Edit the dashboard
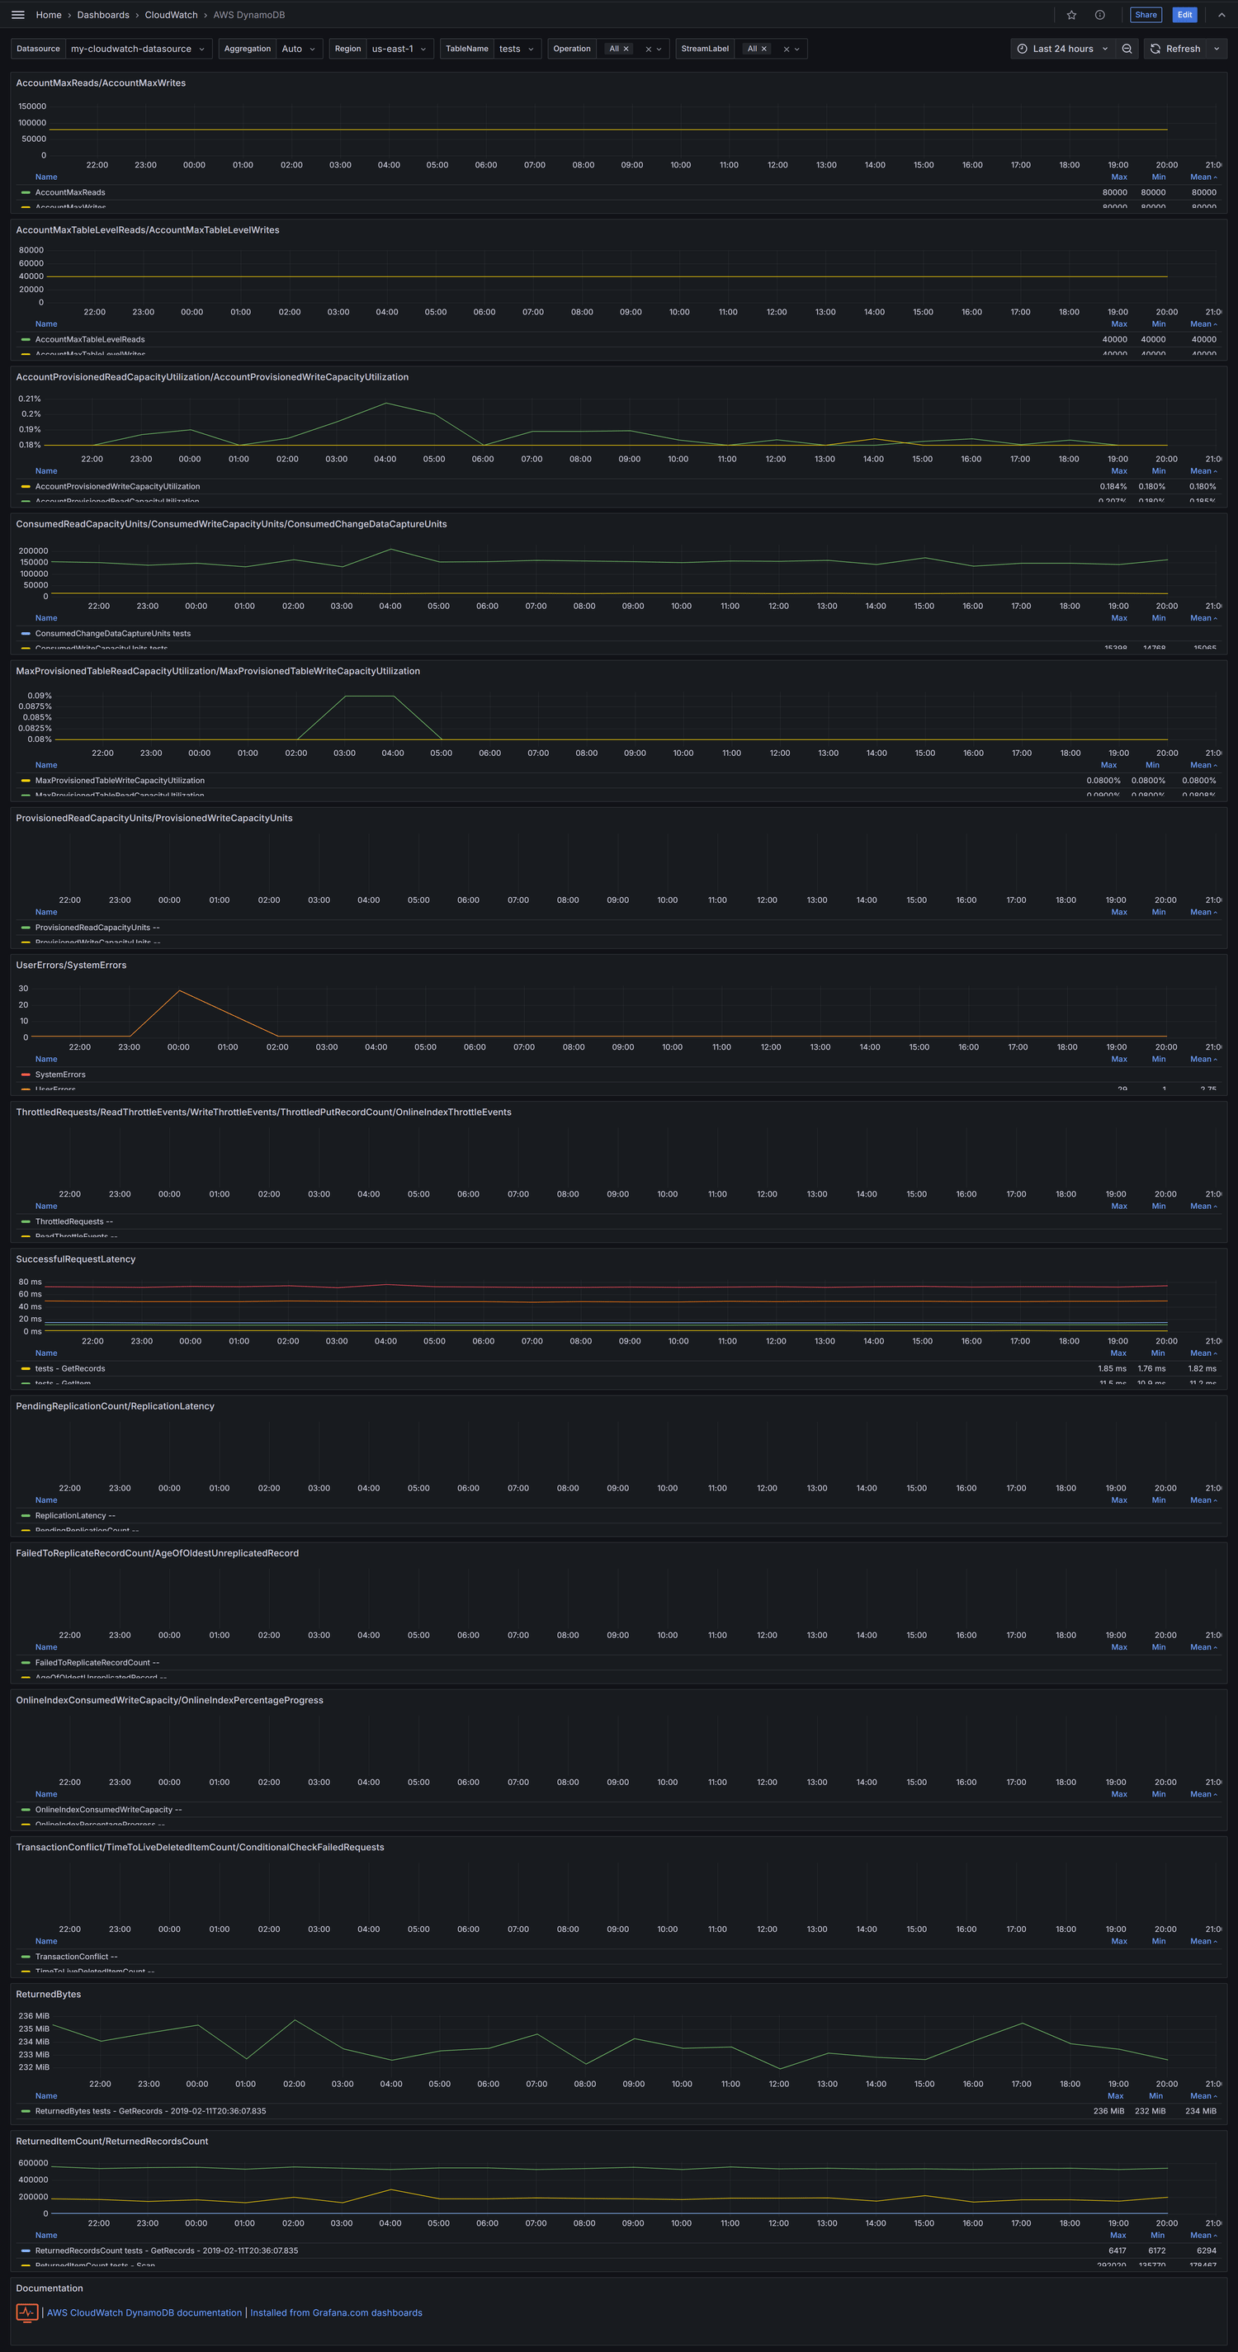Viewport: 1238px width, 2352px height. (1185, 15)
